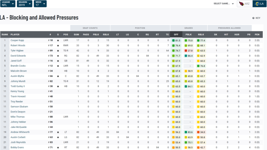Screen dimensions: 267x150
Task: Click the starter star for Bobby Evans
Action: click(58, 147)
